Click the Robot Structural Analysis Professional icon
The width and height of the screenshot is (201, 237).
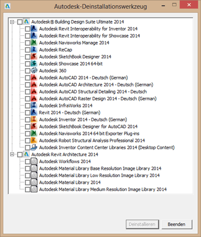pos(34,140)
